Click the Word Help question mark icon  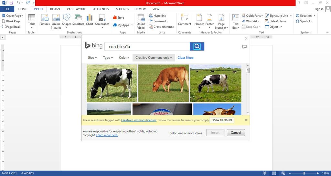point(299,3)
